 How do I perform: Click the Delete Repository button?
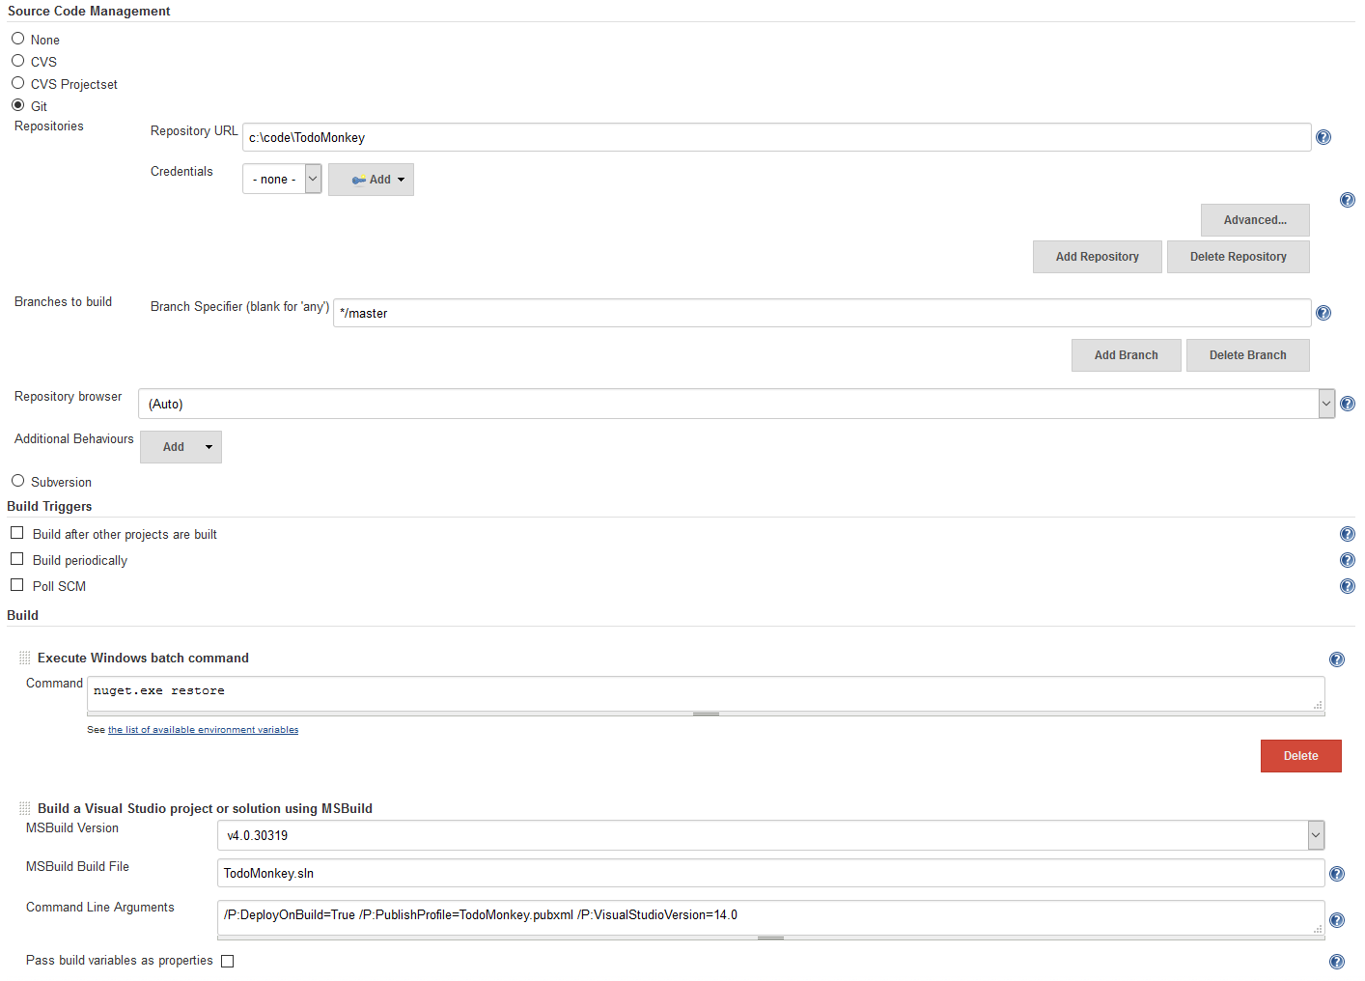tap(1238, 257)
